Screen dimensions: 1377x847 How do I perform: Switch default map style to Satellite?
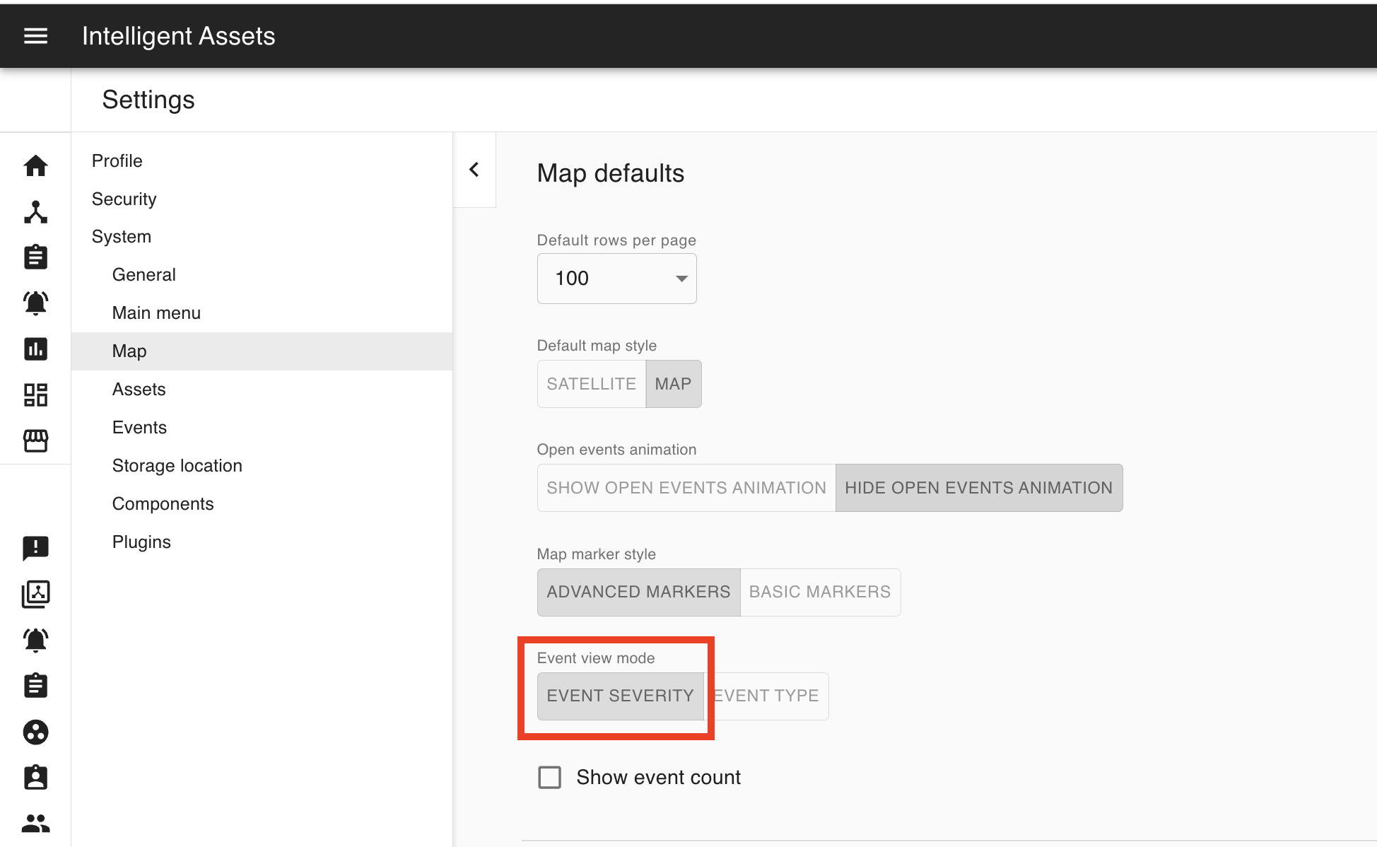[x=591, y=384]
